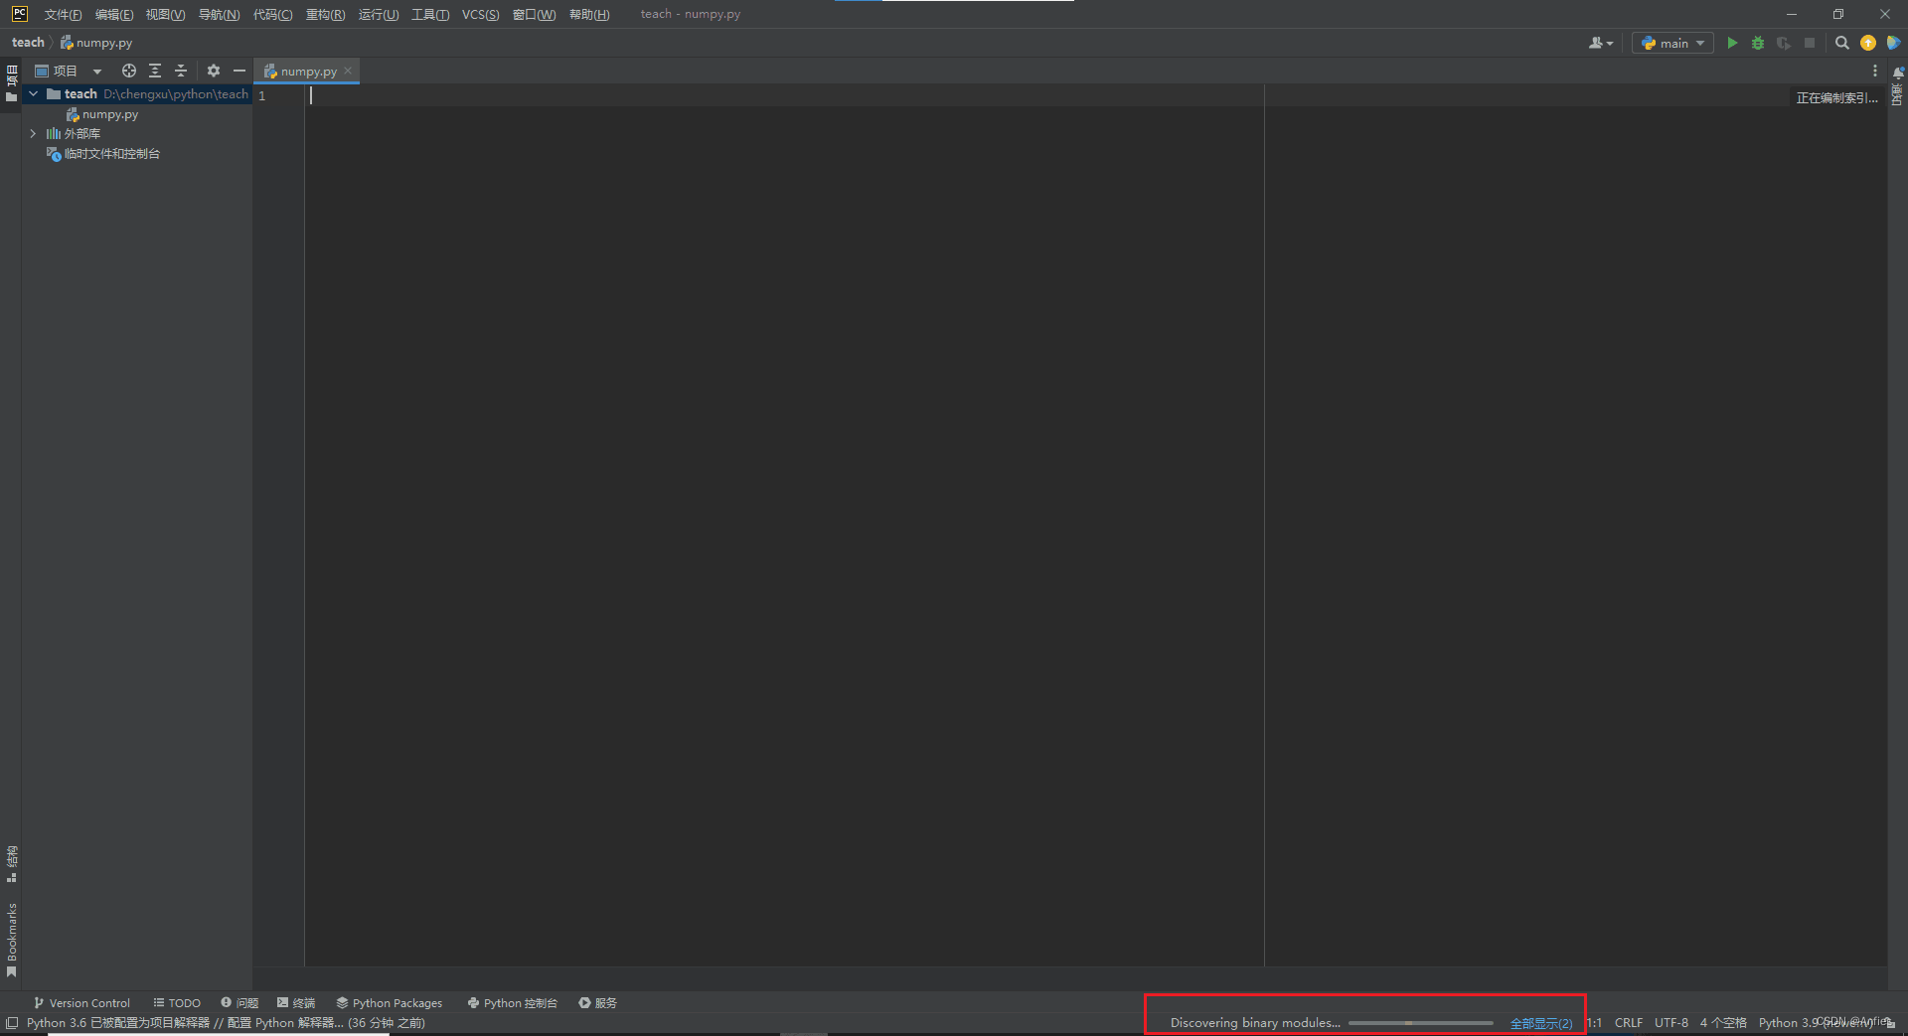Toggle 结构 structure side tool window
The width and height of the screenshot is (1908, 1036).
(12, 864)
